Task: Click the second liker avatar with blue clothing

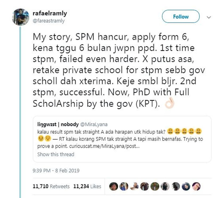Action: (x=124, y=186)
